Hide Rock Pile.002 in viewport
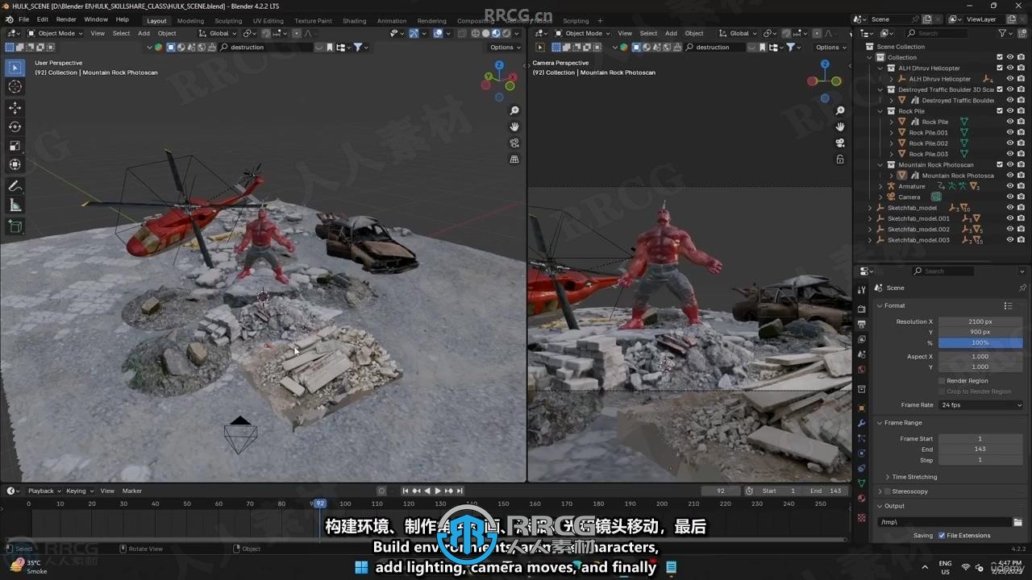Viewport: 1032px width, 580px height. coord(1009,143)
